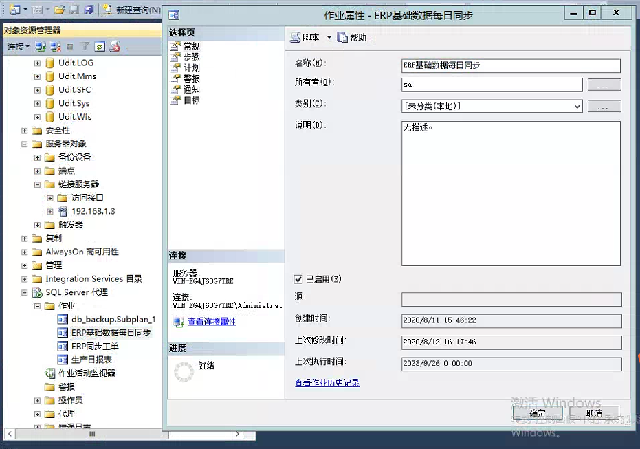Select the 192.168.1.3 linked server

[x=93, y=211]
